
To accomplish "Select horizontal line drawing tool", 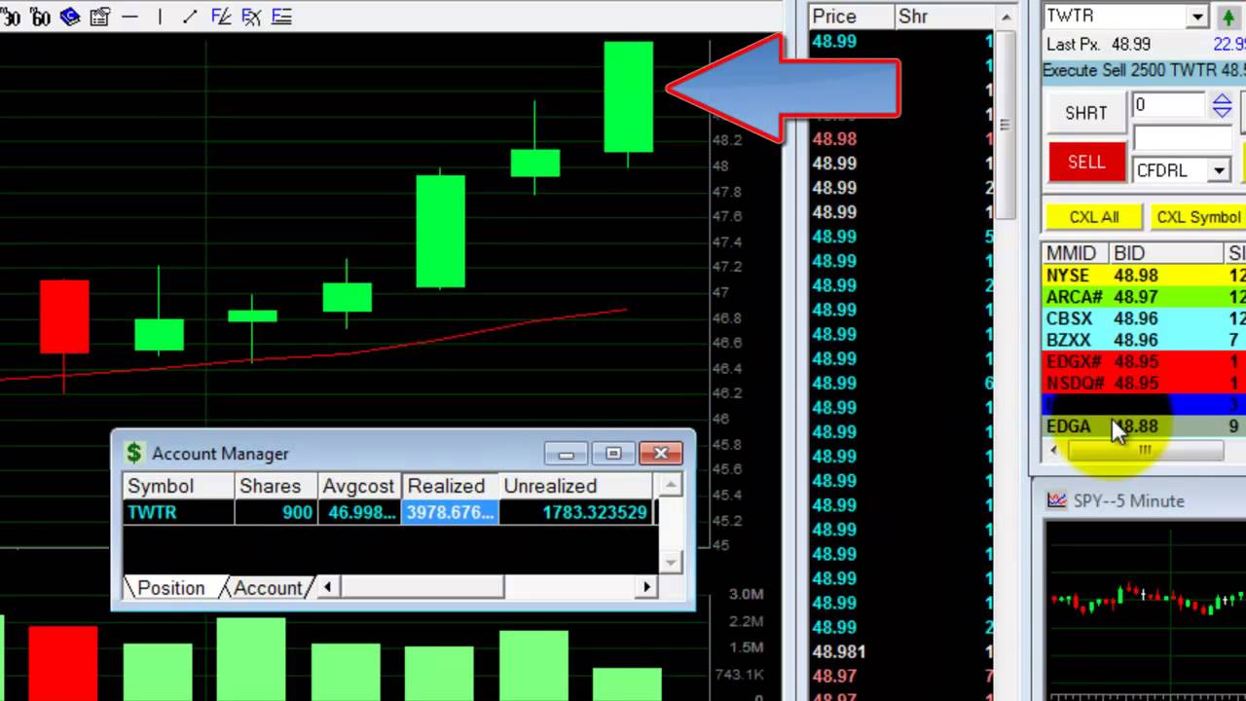I will click(x=129, y=17).
